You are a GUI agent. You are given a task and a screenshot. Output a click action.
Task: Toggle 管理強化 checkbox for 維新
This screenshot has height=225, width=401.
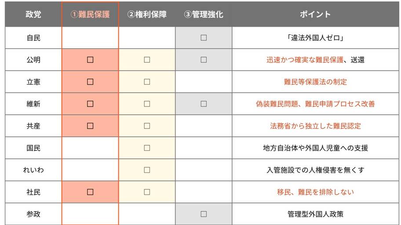click(204, 104)
